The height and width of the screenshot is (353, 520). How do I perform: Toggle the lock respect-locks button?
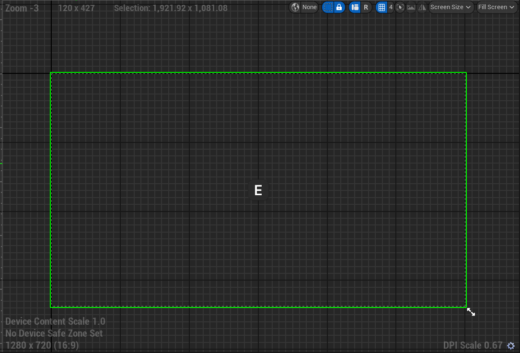coord(339,7)
